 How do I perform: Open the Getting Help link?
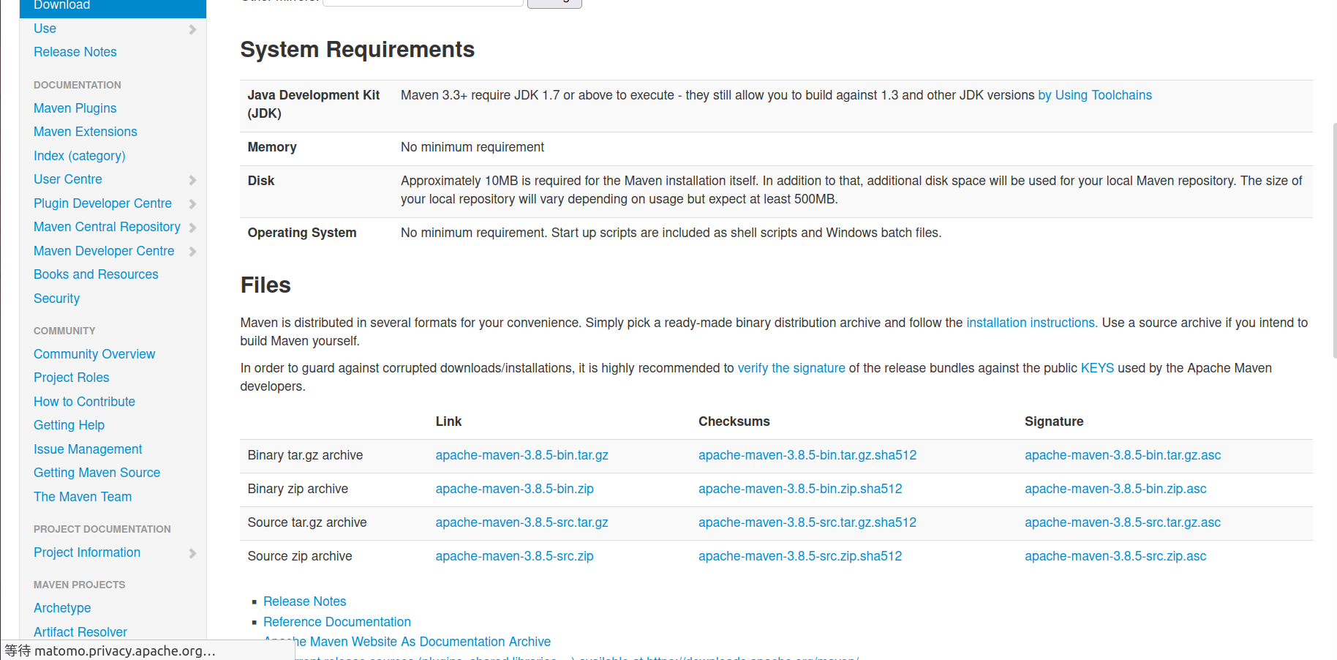tap(69, 425)
